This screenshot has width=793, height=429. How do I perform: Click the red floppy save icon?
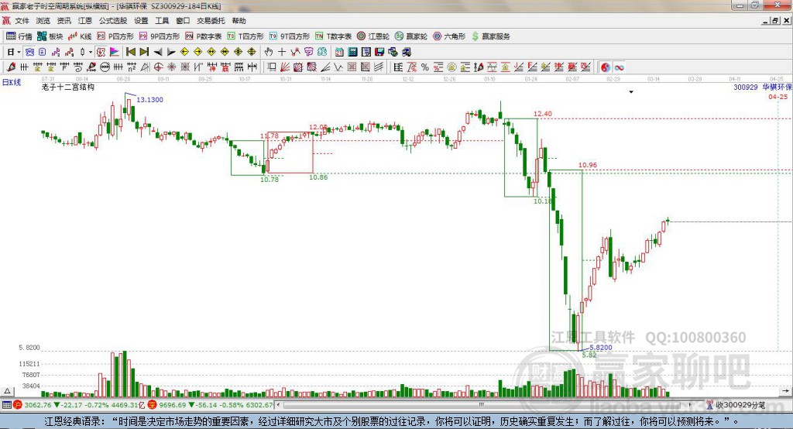379,52
